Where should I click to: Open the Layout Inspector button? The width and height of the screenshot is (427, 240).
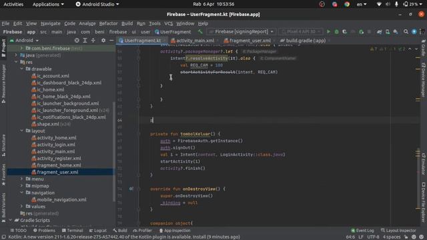click(x=398, y=231)
